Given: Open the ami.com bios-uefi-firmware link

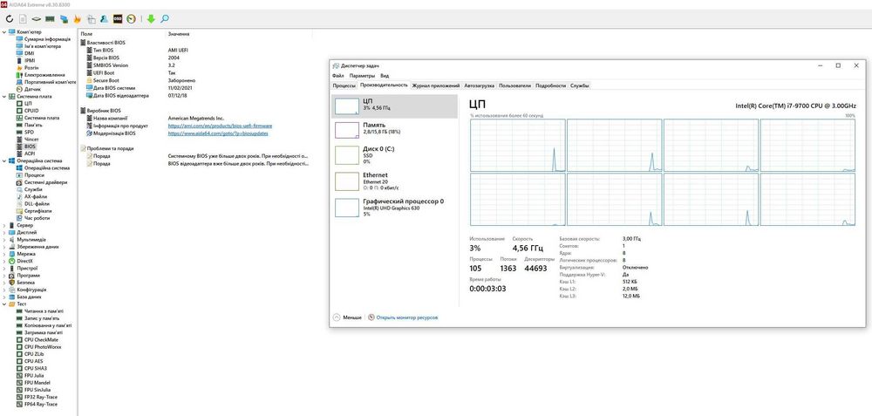Looking at the screenshot, I should point(221,126).
